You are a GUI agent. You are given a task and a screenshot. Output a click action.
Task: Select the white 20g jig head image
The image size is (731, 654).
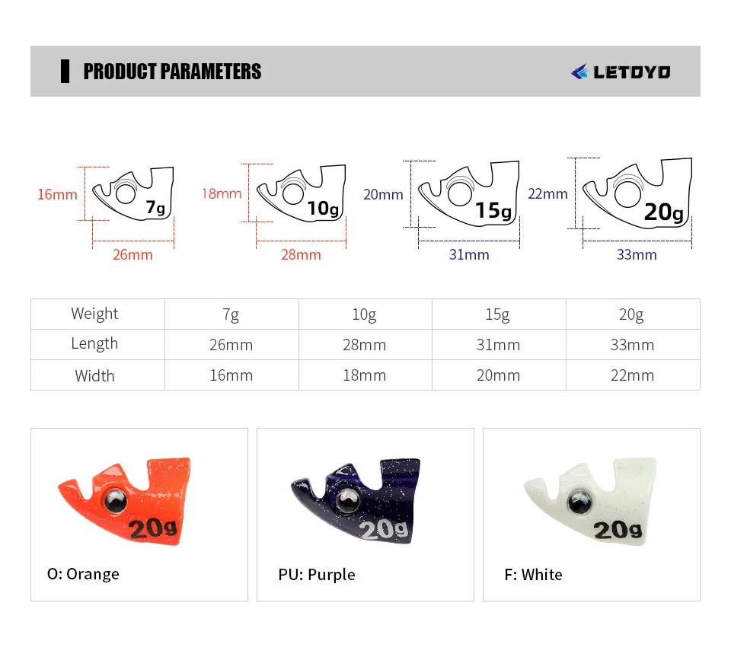[591, 499]
